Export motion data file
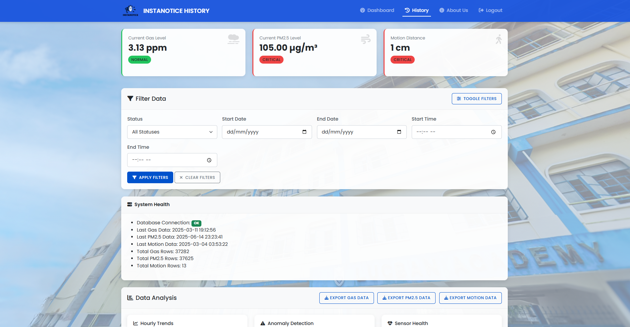 470,298
